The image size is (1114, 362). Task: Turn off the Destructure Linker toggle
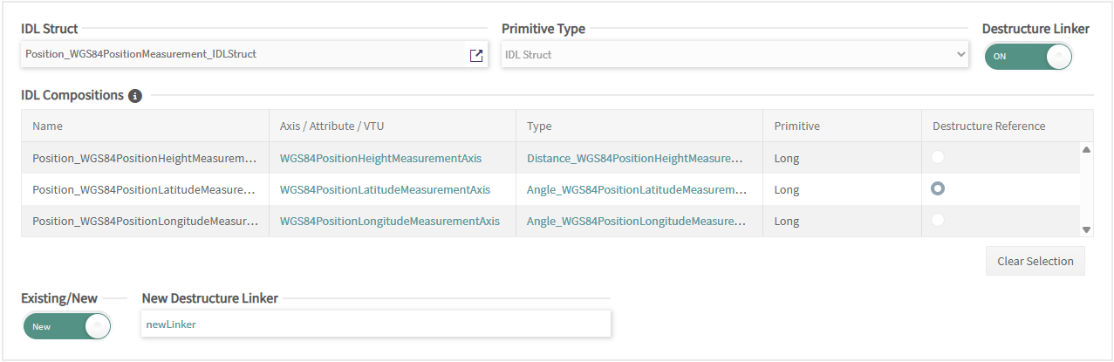(1028, 56)
